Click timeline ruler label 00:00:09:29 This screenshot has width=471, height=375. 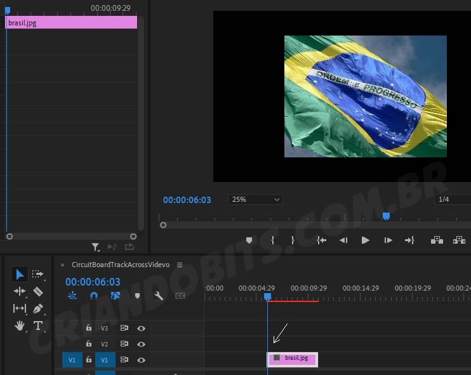click(308, 288)
